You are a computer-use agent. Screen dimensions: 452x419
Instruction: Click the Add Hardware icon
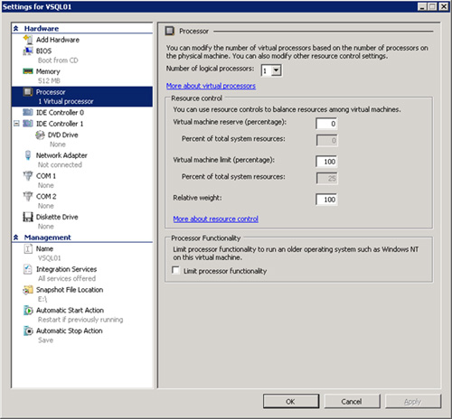28,40
